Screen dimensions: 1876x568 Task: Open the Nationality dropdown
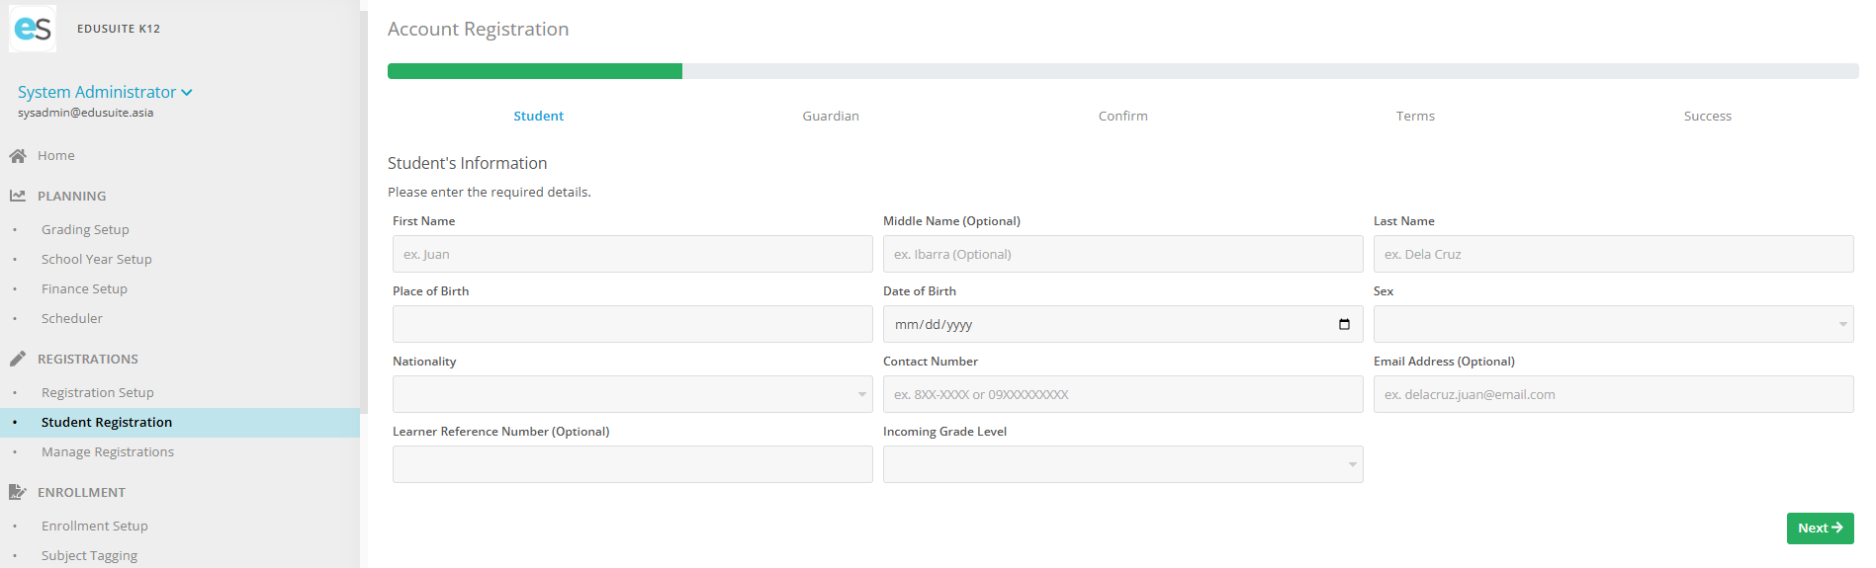(631, 394)
